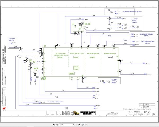Image resolution: width=159 pixels, height=127 pixels.
Task: Select the ШЛАНГ legend entry
Action: [x=147, y=107]
